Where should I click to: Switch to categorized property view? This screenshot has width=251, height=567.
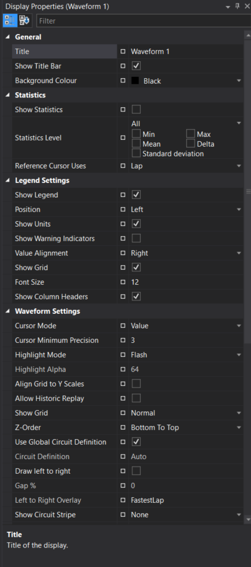[10, 21]
